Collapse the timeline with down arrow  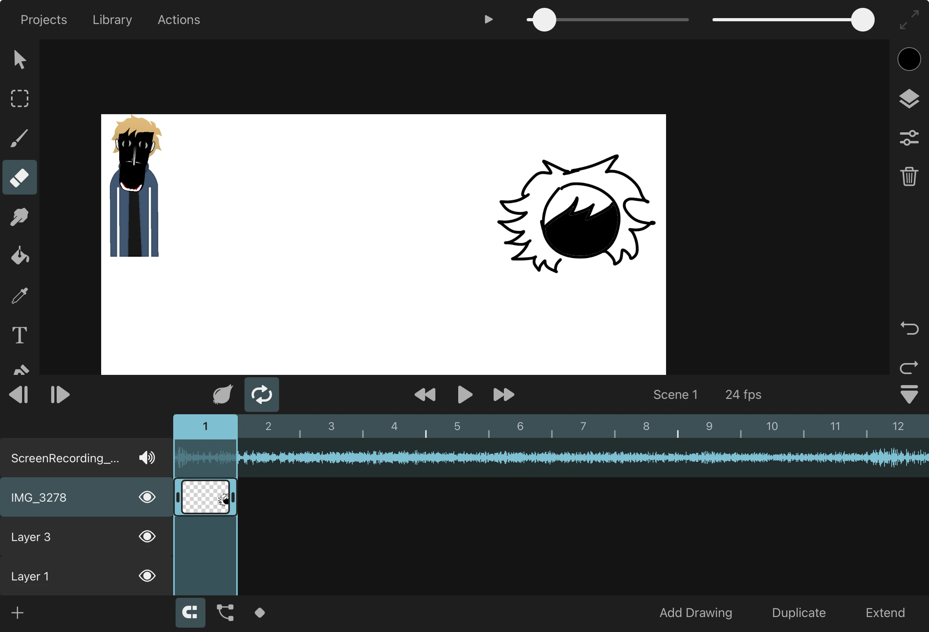coord(909,395)
